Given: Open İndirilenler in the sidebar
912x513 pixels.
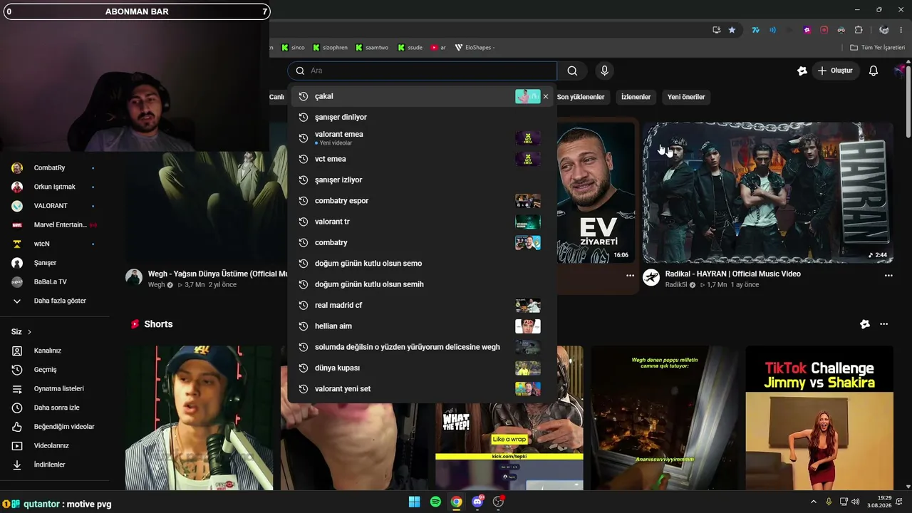Looking at the screenshot, I should pyautogui.click(x=50, y=465).
